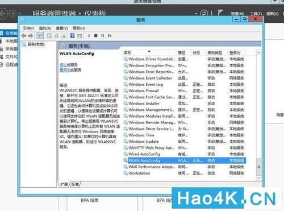This screenshot has height=211, width=284.
Task: Click the Stop Service square icon
Action: pyautogui.click(x=96, y=36)
